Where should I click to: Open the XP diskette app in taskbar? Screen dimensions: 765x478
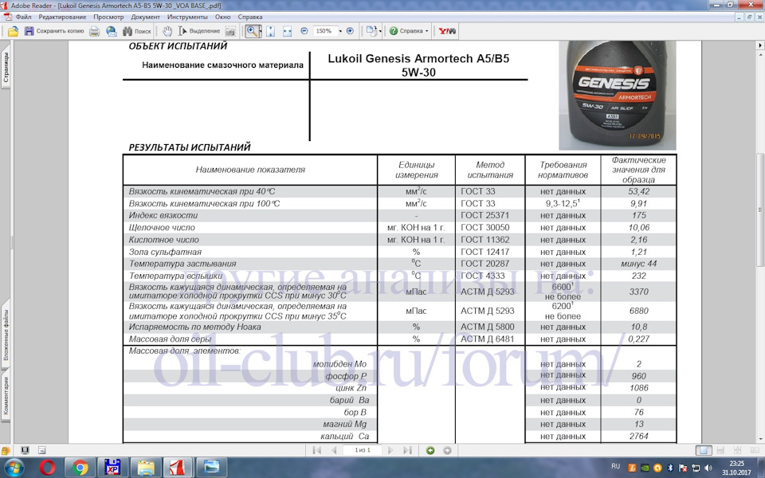point(112,468)
